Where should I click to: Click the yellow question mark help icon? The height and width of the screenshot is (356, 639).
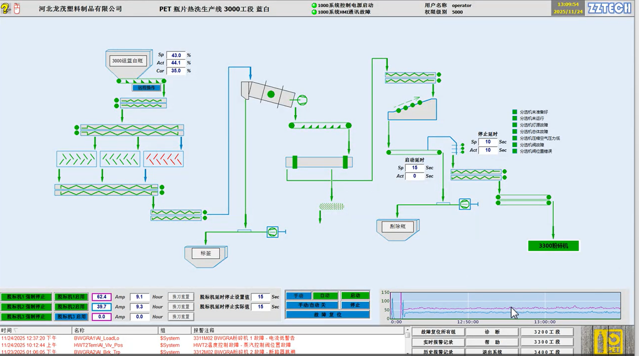point(5,8)
